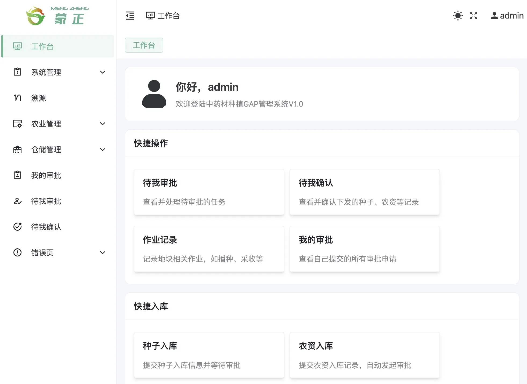Toggle the sidebar collapse icon
The height and width of the screenshot is (384, 527).
tap(130, 16)
